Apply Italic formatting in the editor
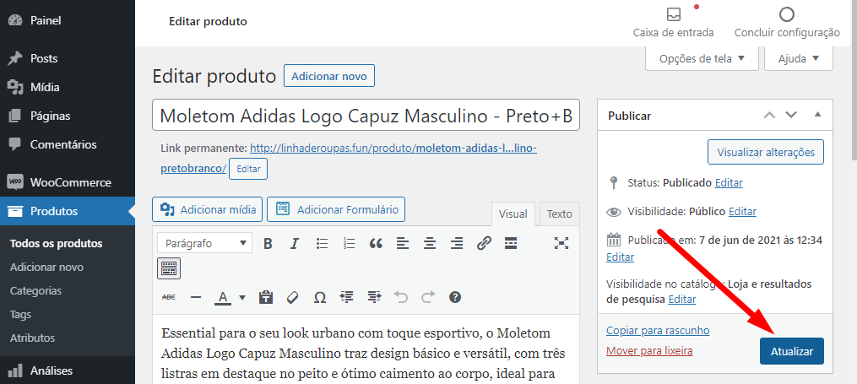Image resolution: width=857 pixels, height=384 pixels. pyautogui.click(x=295, y=244)
